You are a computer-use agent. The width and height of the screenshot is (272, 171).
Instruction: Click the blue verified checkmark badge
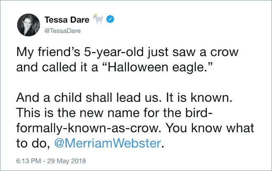[110, 19]
